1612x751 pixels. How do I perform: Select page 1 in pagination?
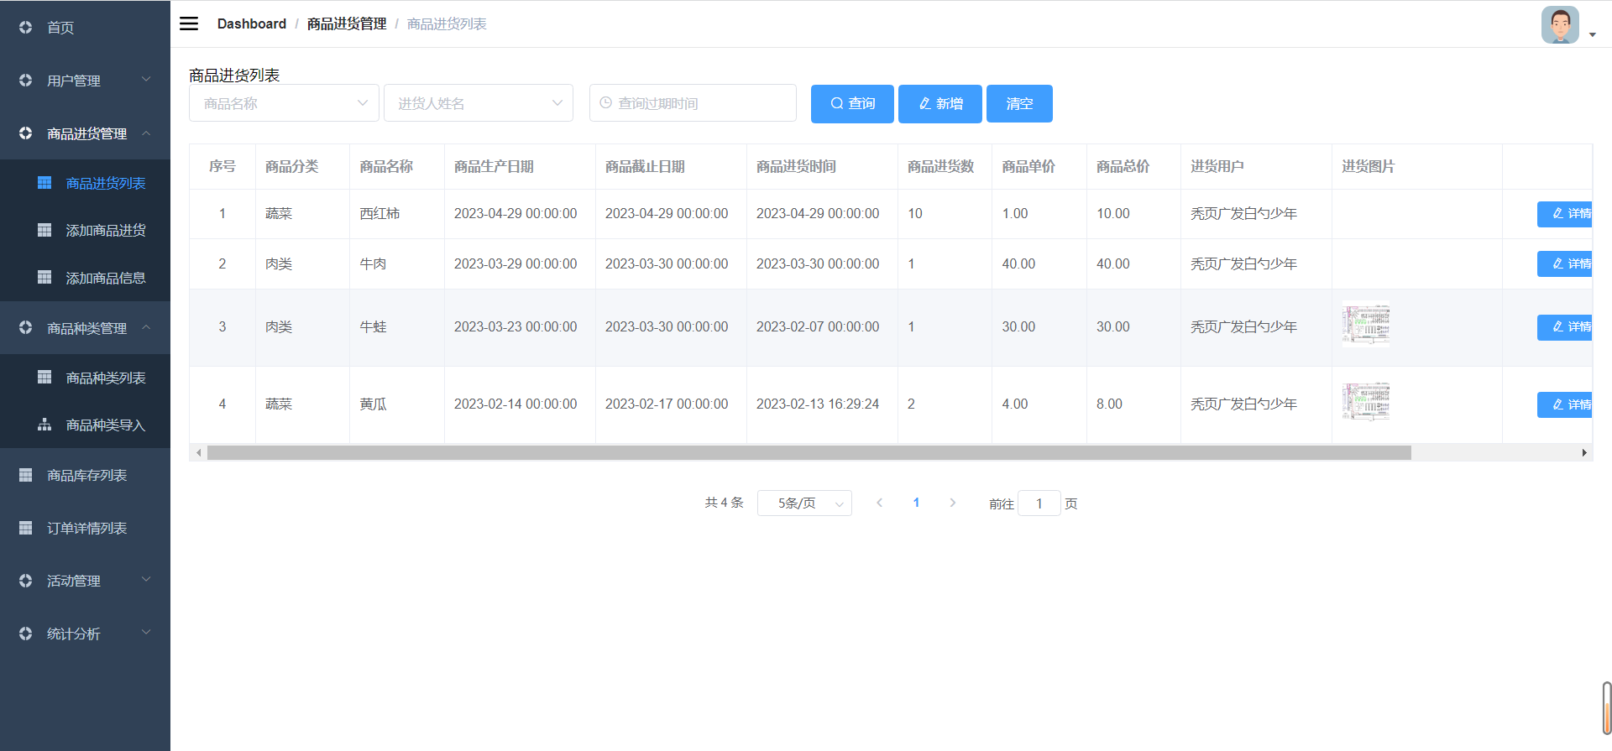(x=916, y=503)
